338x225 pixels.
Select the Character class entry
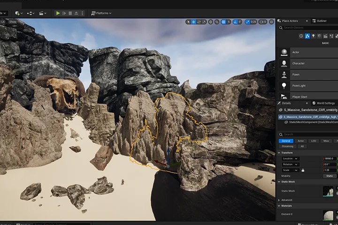coord(308,64)
